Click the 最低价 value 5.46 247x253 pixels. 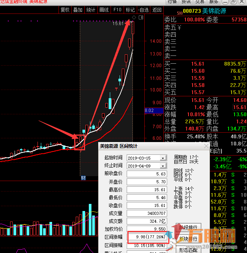tap(147, 198)
